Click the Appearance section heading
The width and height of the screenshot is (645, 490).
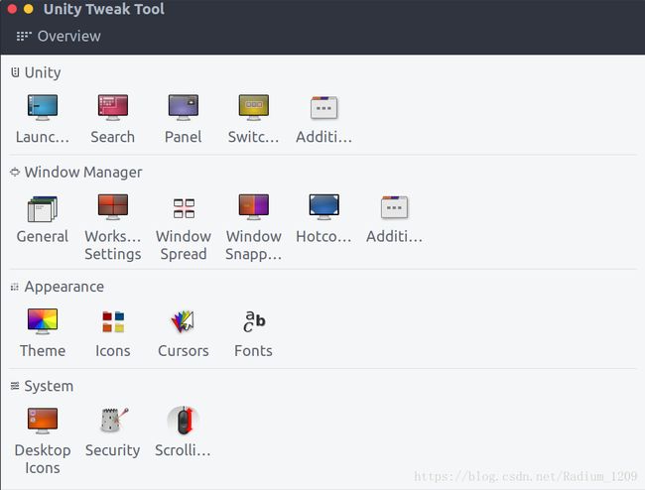point(64,287)
